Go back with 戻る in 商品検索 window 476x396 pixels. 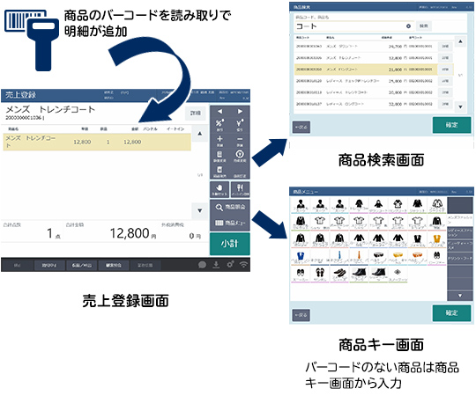(x=301, y=127)
